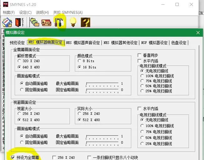Select window-mode 25% 电视扫描线 option
This screenshot has width=204, height=160.
156,144
